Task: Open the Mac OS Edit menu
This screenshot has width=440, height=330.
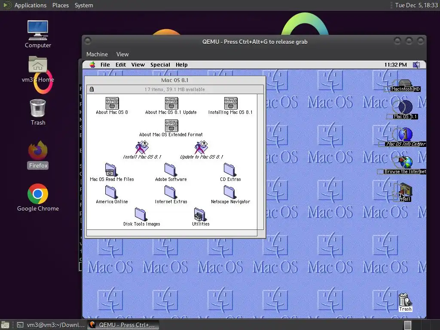Action: point(121,65)
